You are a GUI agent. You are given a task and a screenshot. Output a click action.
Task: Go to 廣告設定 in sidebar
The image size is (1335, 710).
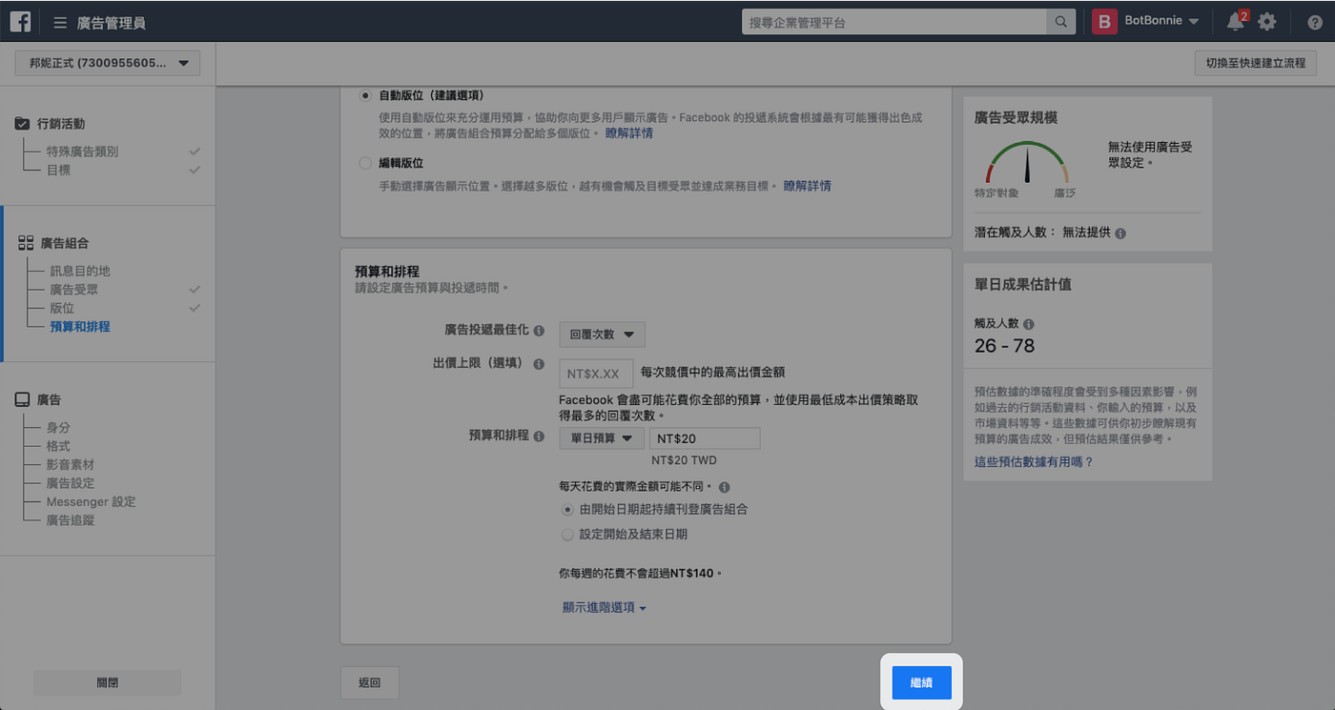coord(71,483)
